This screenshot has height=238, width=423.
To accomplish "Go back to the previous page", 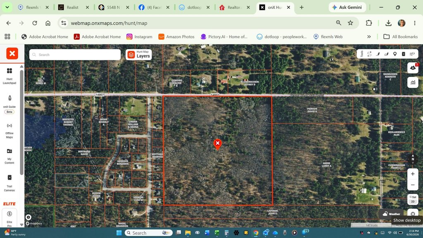I will pyautogui.click(x=9, y=23).
